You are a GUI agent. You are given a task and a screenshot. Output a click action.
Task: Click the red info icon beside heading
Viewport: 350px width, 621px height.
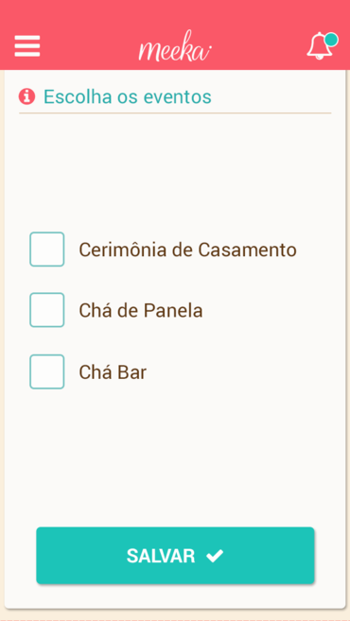pos(26,96)
